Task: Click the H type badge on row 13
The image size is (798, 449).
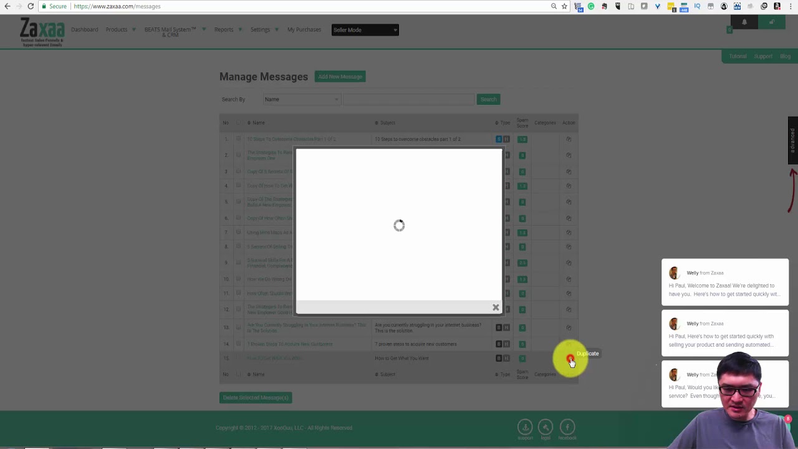Action: (x=506, y=327)
